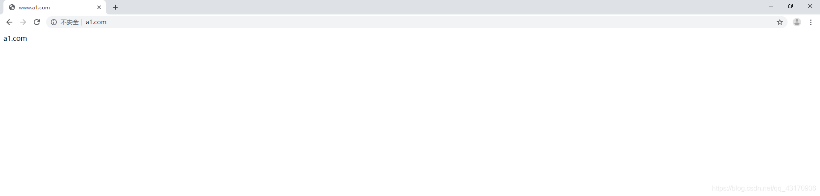
Task: Click the 不安全 security warning label
Action: pos(70,22)
